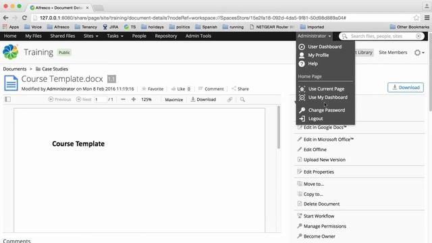The height and width of the screenshot is (243, 432).
Task: Open the search options magnifier dropdown
Action: click(345, 36)
